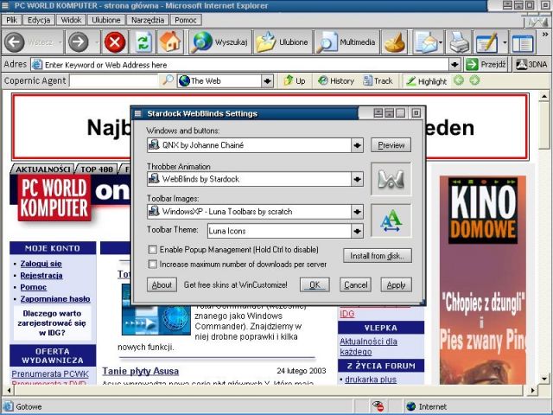Click the second green highlight navigation arrow
This screenshot has width=553, height=415.
[474, 80]
